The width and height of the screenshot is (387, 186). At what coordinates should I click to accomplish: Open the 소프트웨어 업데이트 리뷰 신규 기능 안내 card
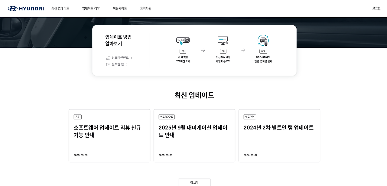click(x=109, y=136)
